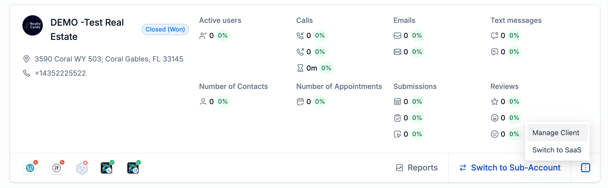The width and height of the screenshot is (608, 188).
Task: Click the Realty Candy account logo
Action: [33, 25]
